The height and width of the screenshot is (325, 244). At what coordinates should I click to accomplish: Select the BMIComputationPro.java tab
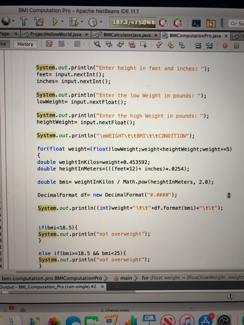click(x=195, y=36)
